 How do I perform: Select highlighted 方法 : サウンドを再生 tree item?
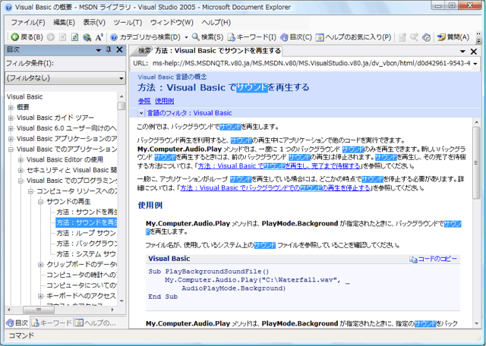pyautogui.click(x=86, y=222)
